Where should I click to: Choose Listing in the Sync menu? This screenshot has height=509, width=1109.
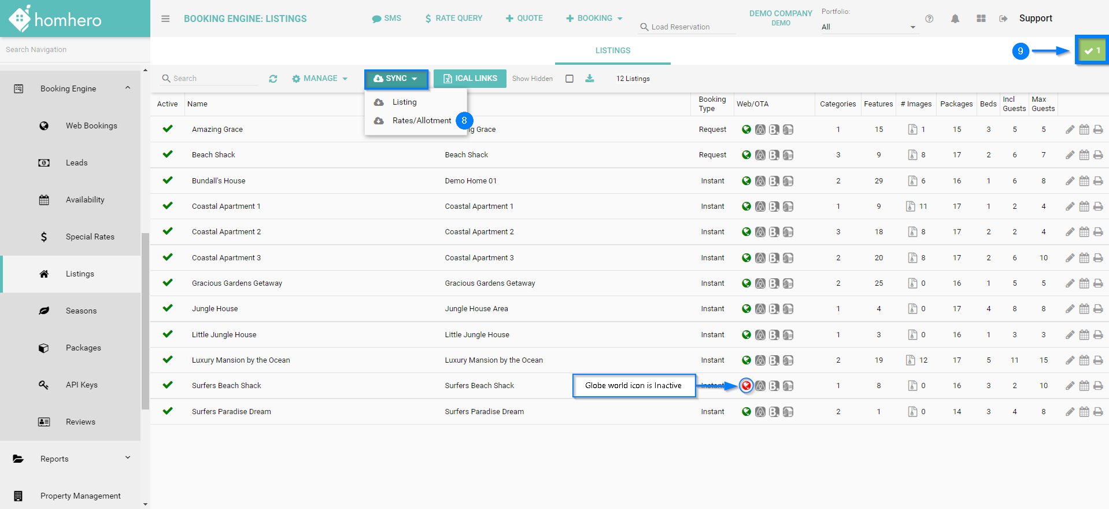[404, 102]
